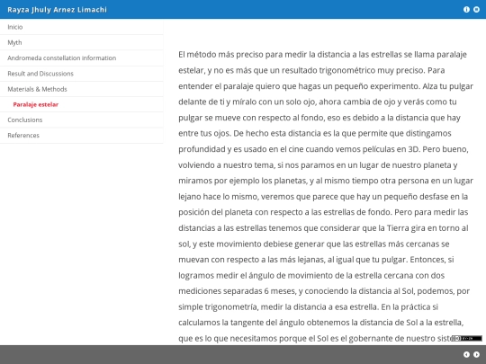Select Materials & Methods entry
The image size is (486, 364).
point(82,89)
